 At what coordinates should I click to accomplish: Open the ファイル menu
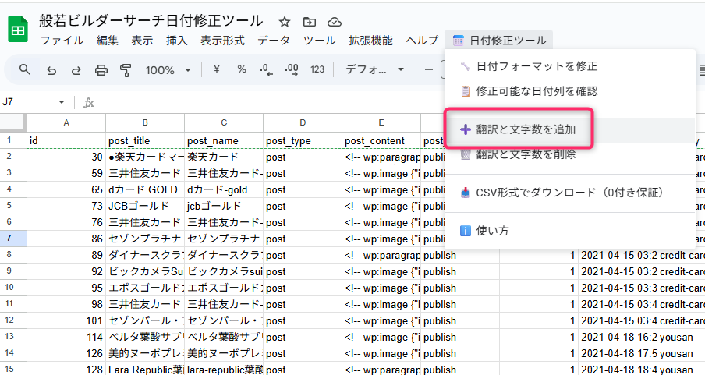62,41
